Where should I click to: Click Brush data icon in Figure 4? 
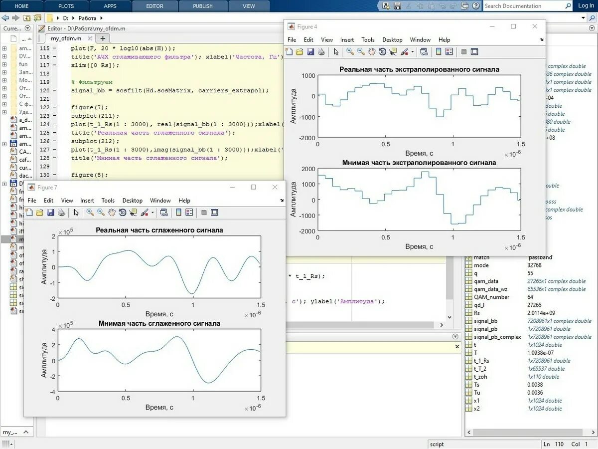pos(404,51)
